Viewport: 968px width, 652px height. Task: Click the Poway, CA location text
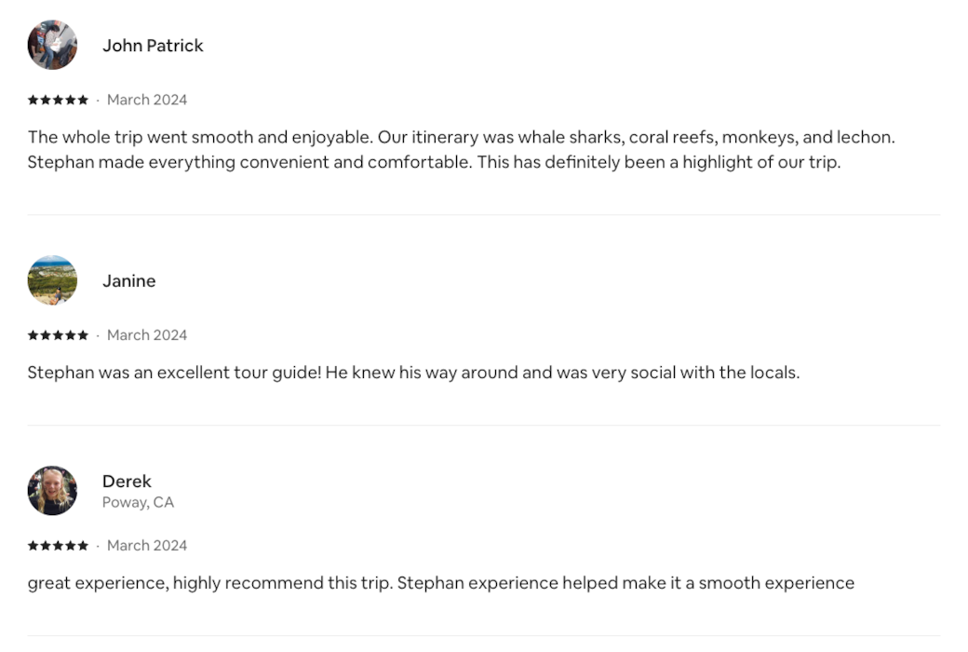tap(138, 503)
